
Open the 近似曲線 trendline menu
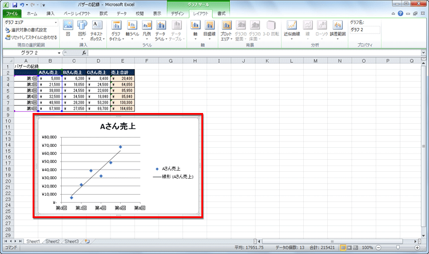(x=292, y=30)
